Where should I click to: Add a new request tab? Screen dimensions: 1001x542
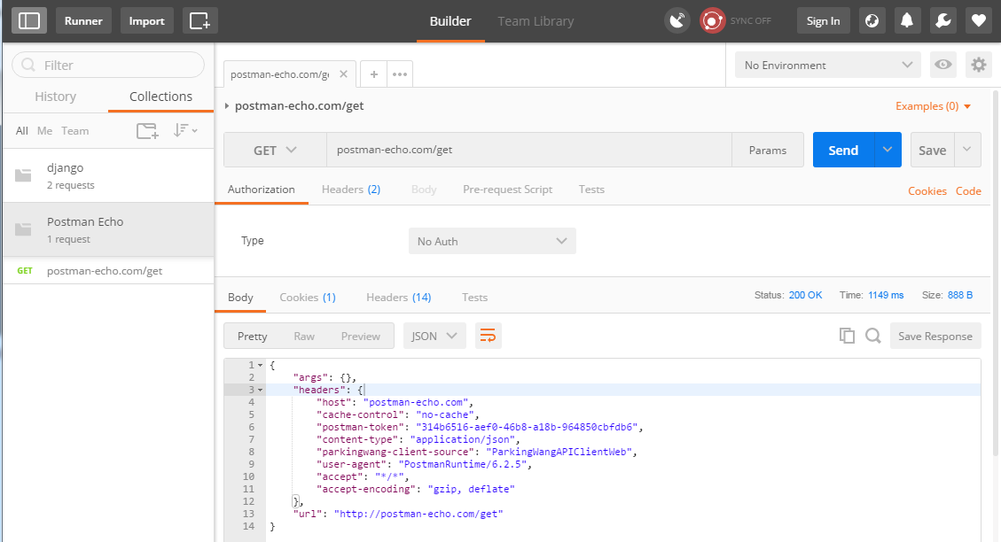click(x=374, y=74)
